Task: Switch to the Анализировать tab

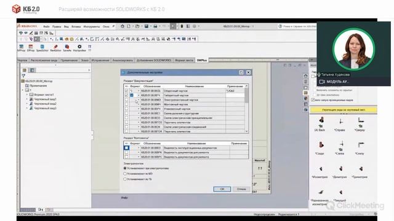Action: coord(123,60)
